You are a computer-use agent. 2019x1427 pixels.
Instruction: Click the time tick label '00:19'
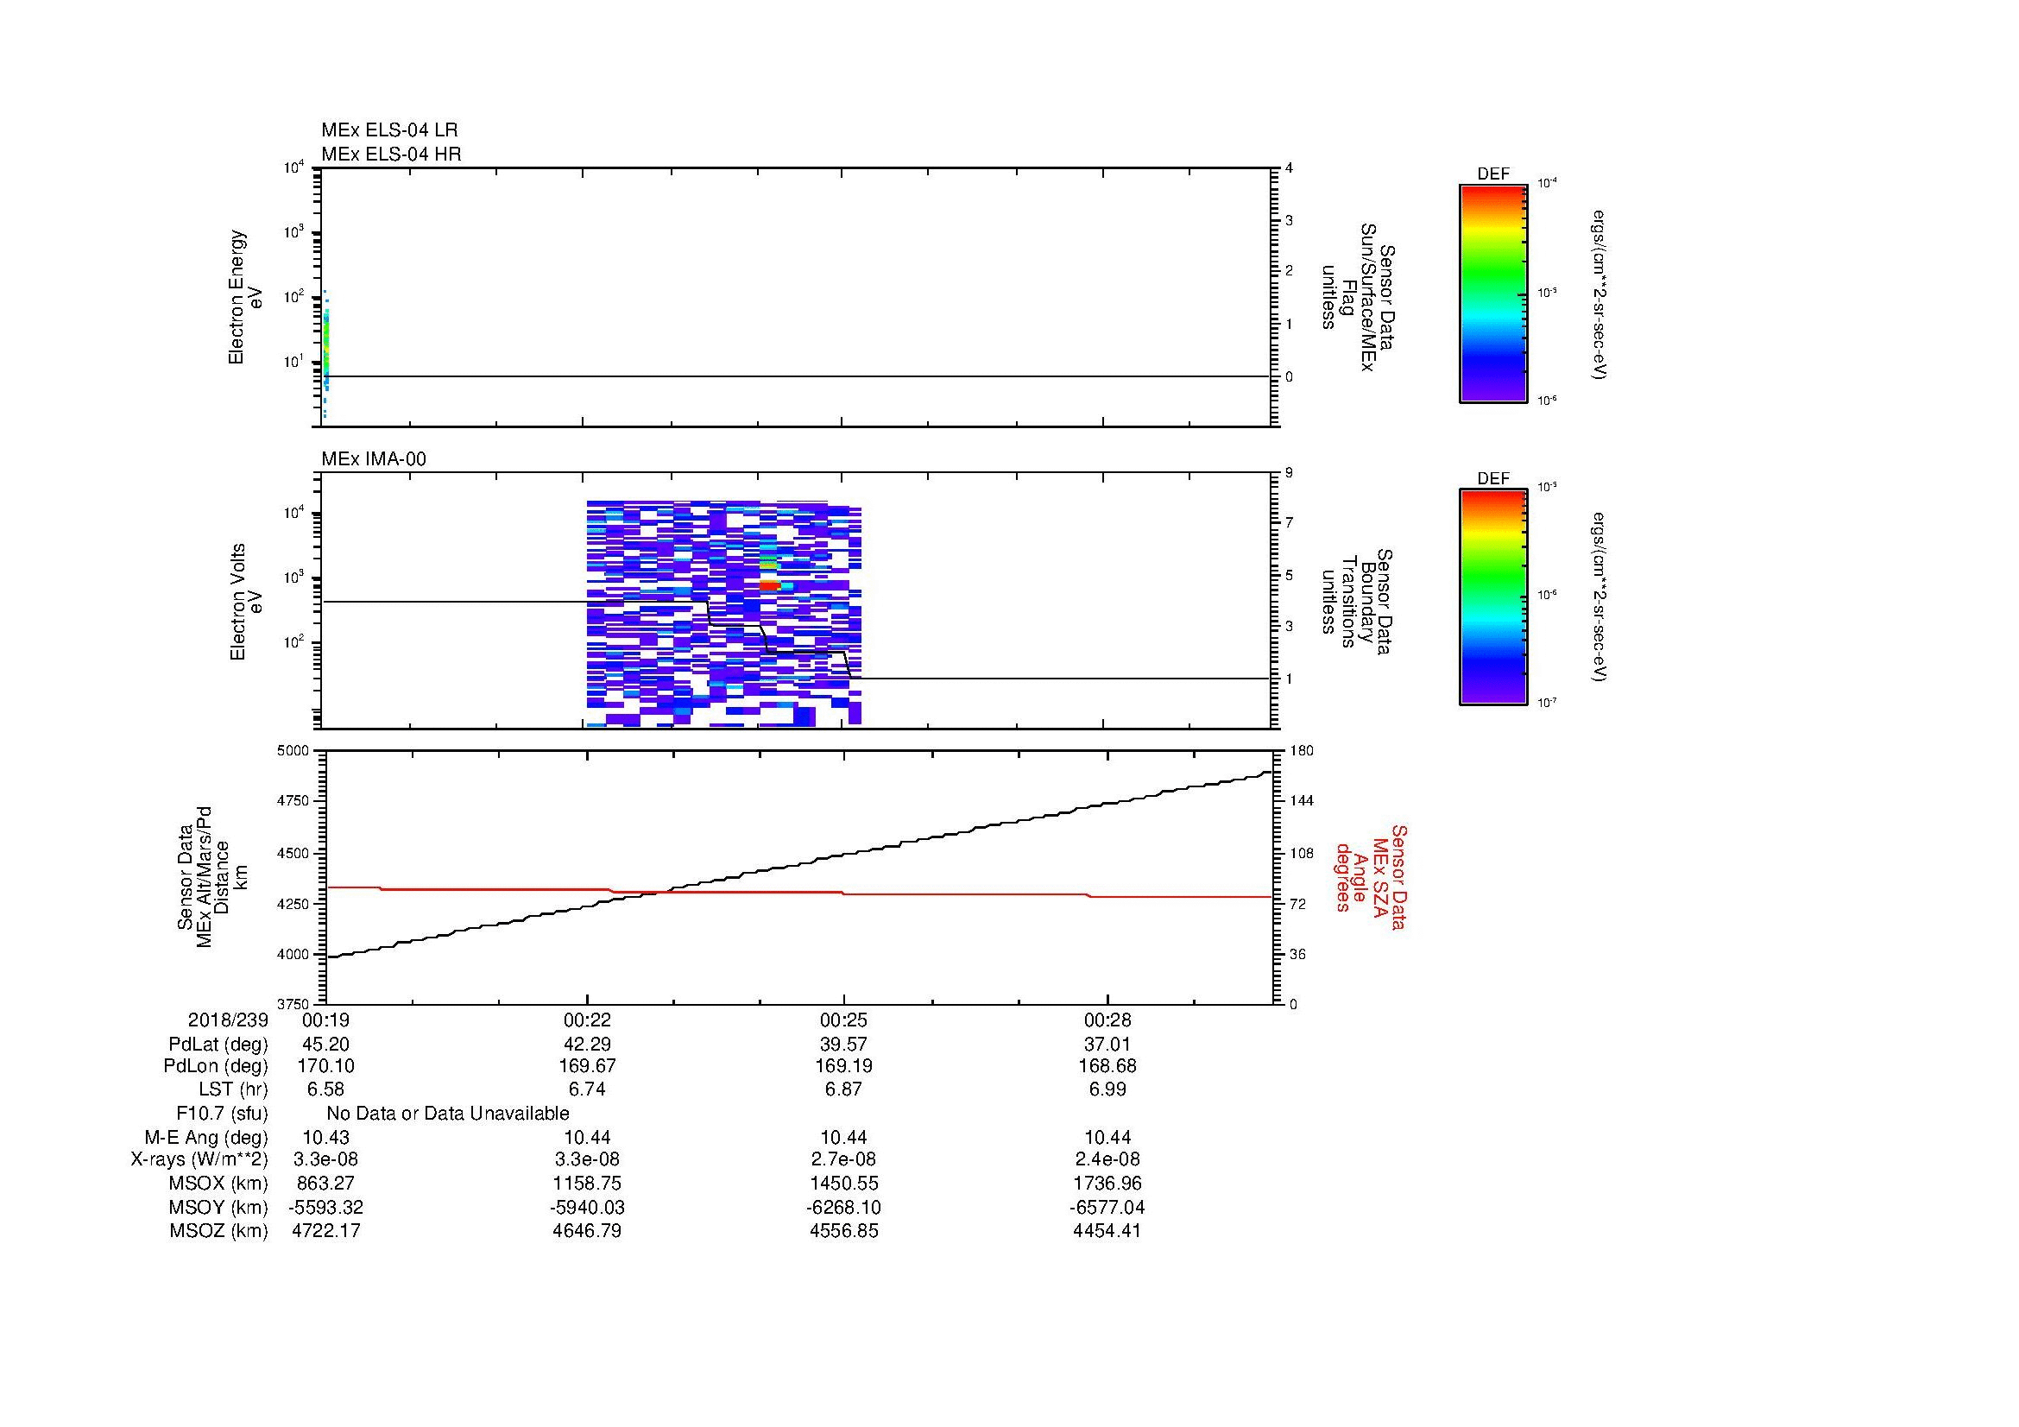pyautogui.click(x=326, y=1020)
